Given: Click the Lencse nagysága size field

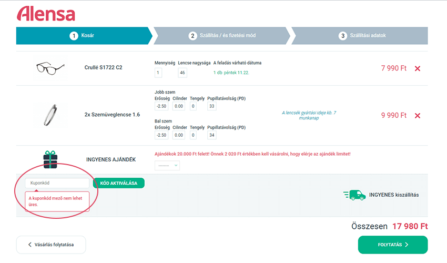Looking at the screenshot, I should tap(182, 73).
